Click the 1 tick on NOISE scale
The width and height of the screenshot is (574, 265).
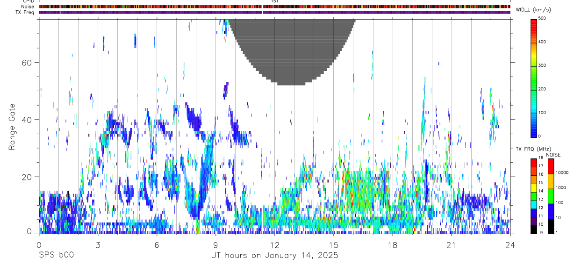coord(558,233)
